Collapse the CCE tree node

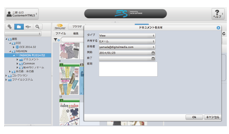[x=10, y=43]
